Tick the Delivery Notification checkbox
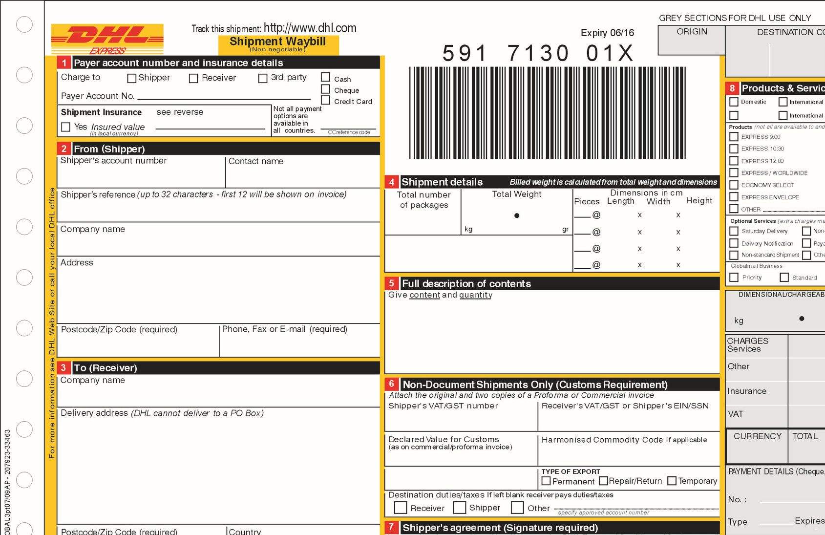 [734, 243]
